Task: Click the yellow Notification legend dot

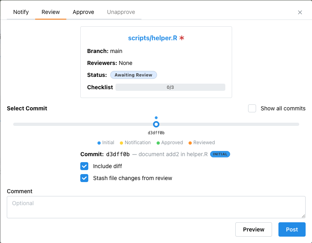Action: point(121,143)
